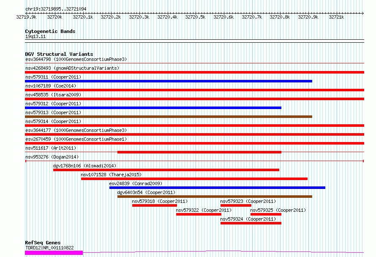The height and width of the screenshot is (257, 376).
Task: Click the nsv579312 blue variant bar
Action: [153, 108]
